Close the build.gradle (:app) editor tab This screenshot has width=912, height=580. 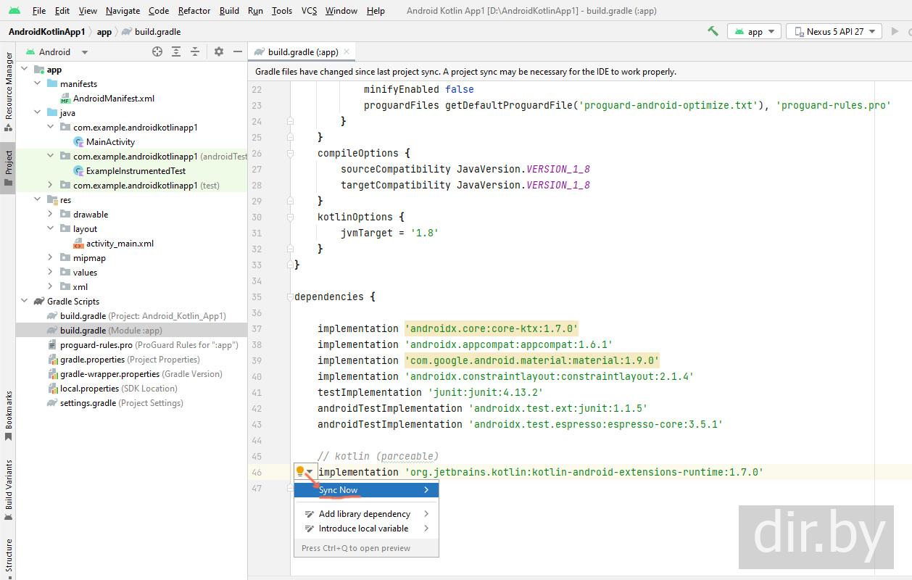pyautogui.click(x=347, y=51)
